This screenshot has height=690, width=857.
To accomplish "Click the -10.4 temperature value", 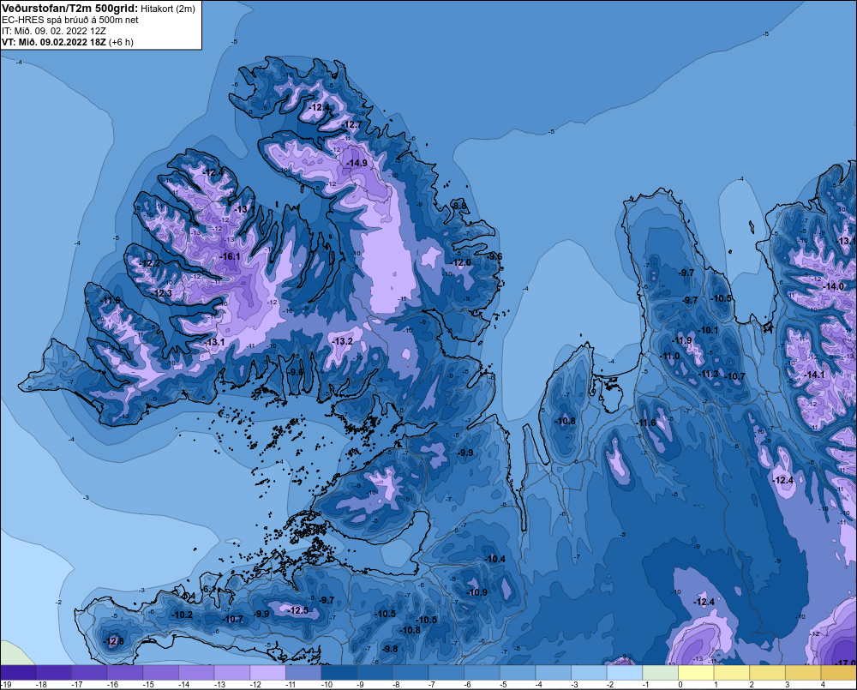I will (x=495, y=559).
